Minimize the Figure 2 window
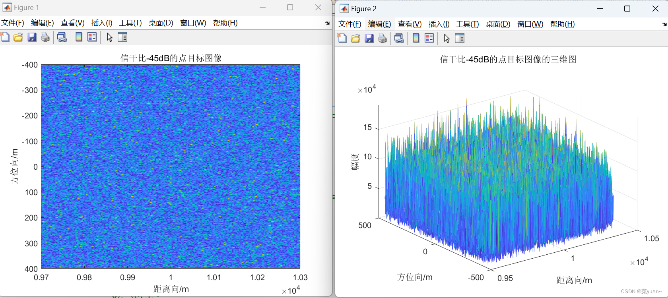Image resolution: width=668 pixels, height=298 pixels. [x=600, y=8]
